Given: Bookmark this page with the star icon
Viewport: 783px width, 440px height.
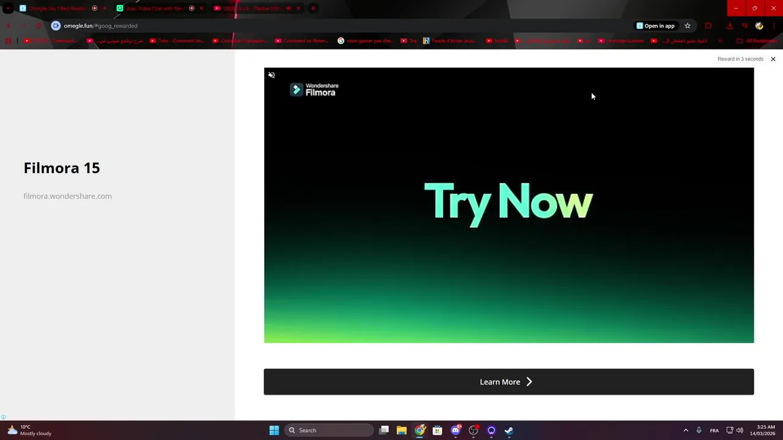Looking at the screenshot, I should 688,26.
